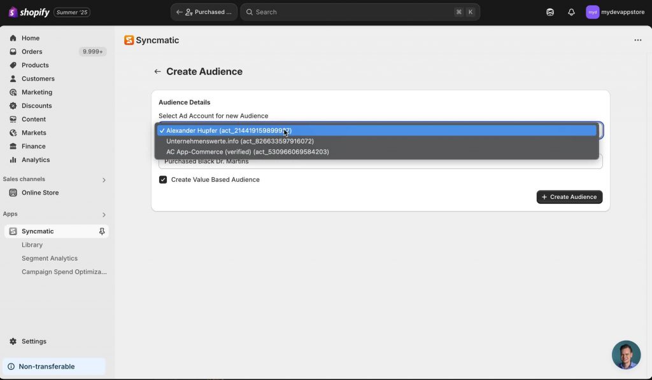652x380 pixels.
Task: Open Products in the sidebar
Action: (x=35, y=65)
